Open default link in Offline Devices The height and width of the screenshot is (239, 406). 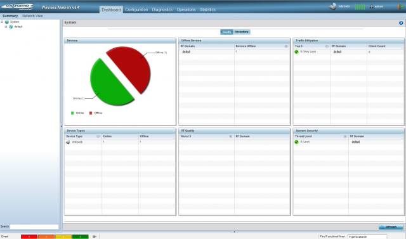pyautogui.click(x=186, y=52)
